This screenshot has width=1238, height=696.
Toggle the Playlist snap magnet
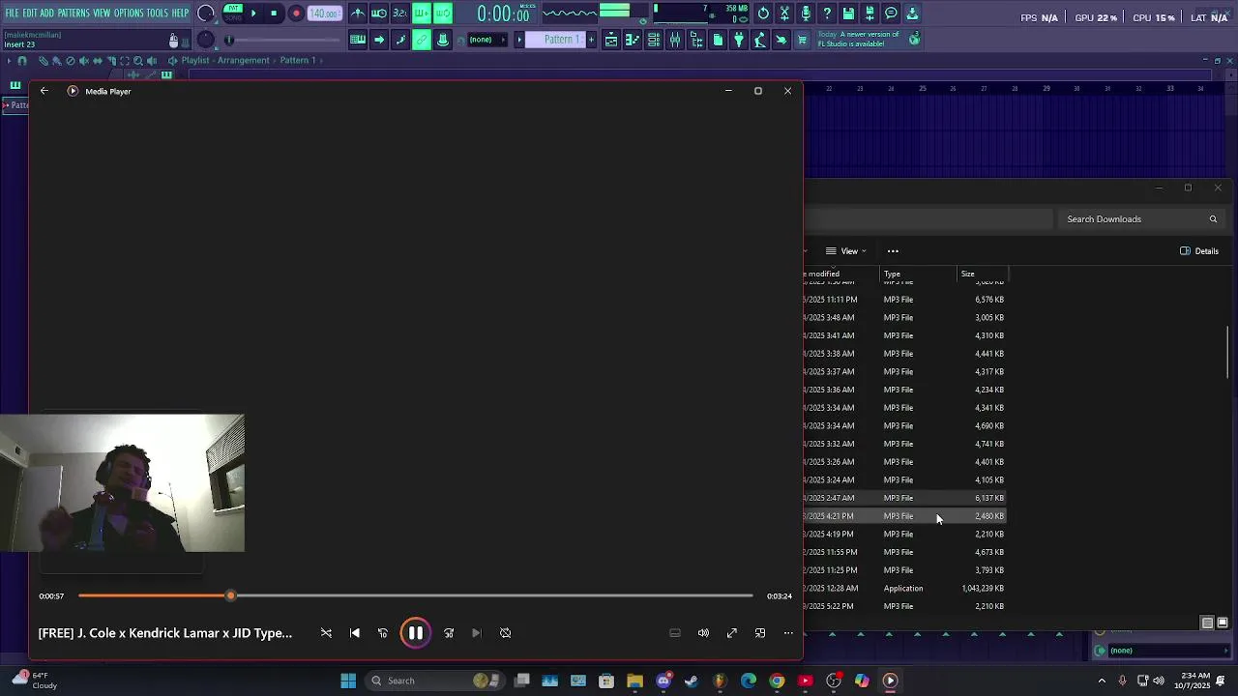22,60
